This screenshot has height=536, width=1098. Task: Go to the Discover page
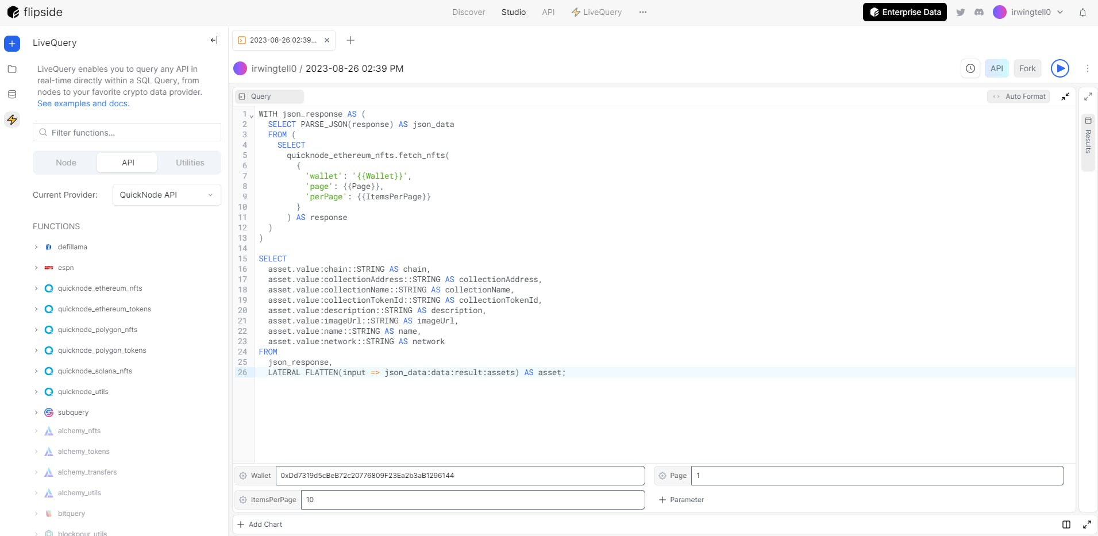[x=468, y=12]
